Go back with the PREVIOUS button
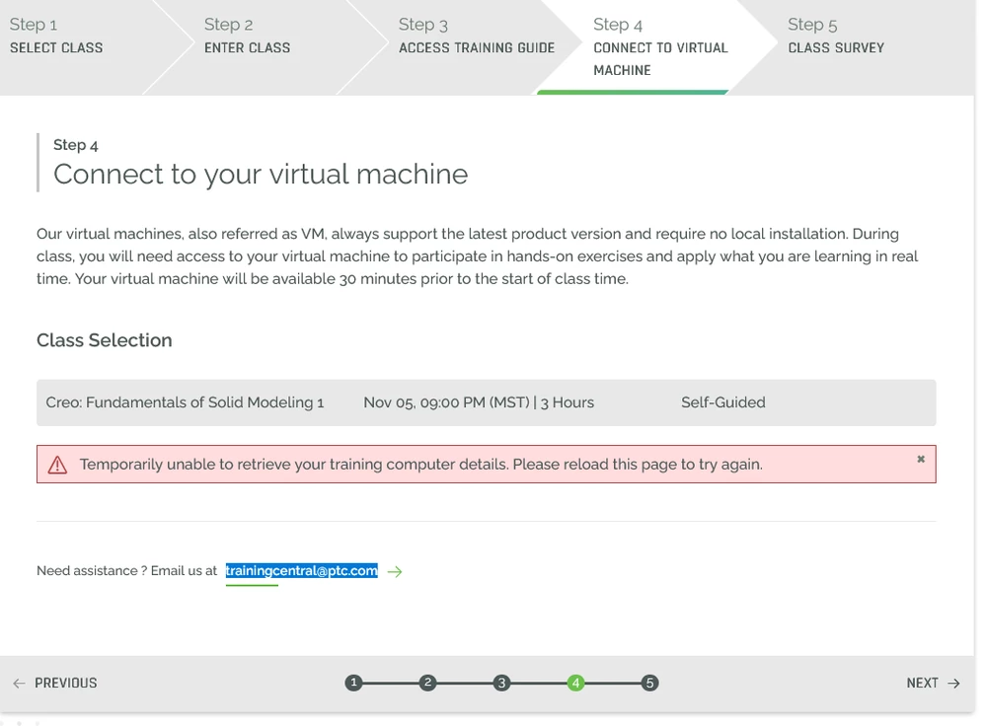This screenshot has height=726, width=986. 55,684
